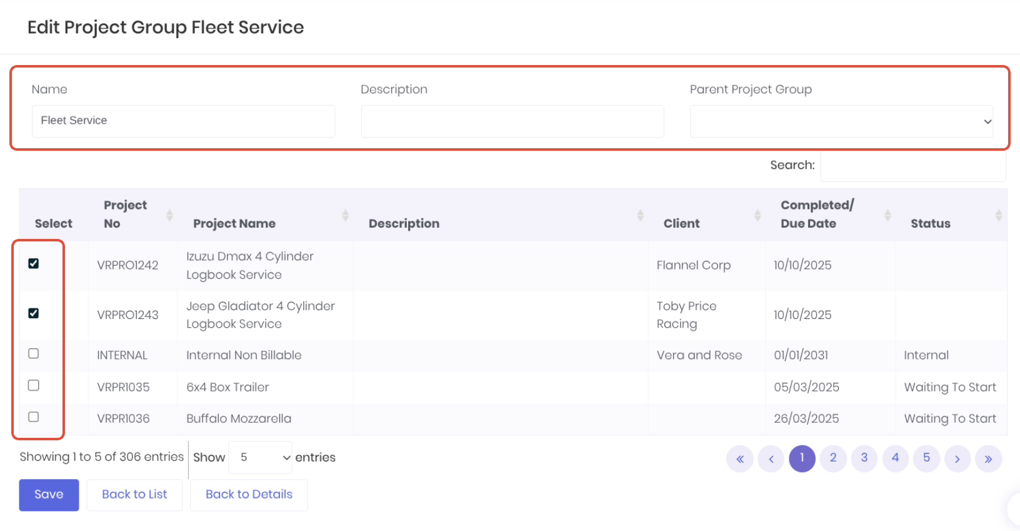Image resolution: width=1020 pixels, height=531 pixels.
Task: Go to page 3
Action: 864,458
